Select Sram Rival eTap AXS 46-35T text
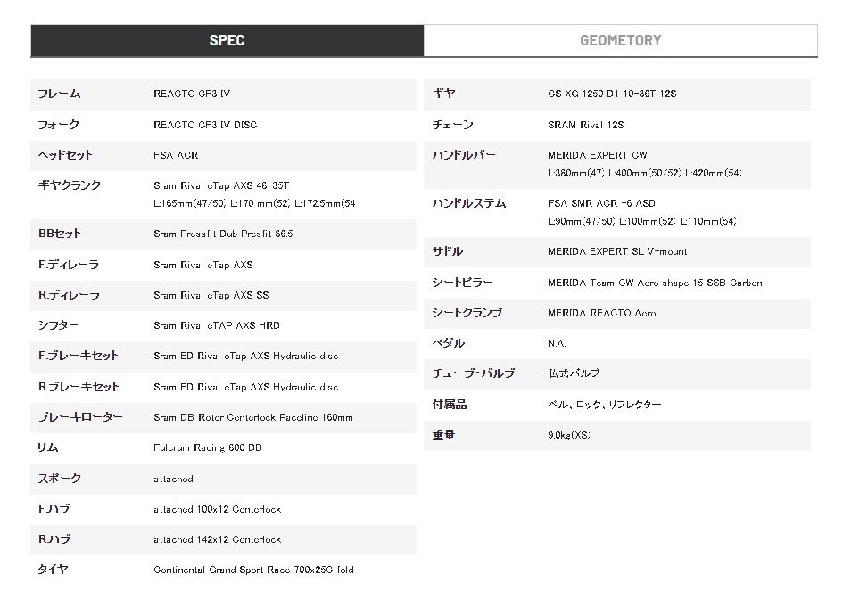The width and height of the screenshot is (843, 591). click(221, 185)
